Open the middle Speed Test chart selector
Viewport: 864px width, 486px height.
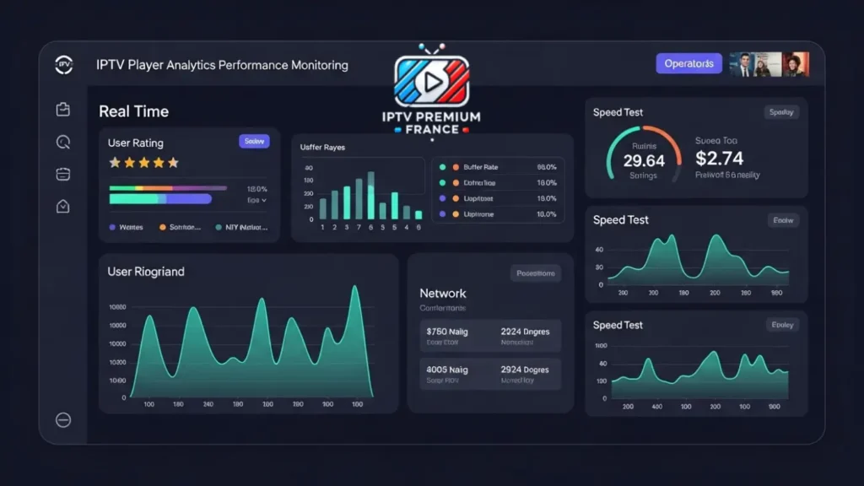[x=781, y=220]
